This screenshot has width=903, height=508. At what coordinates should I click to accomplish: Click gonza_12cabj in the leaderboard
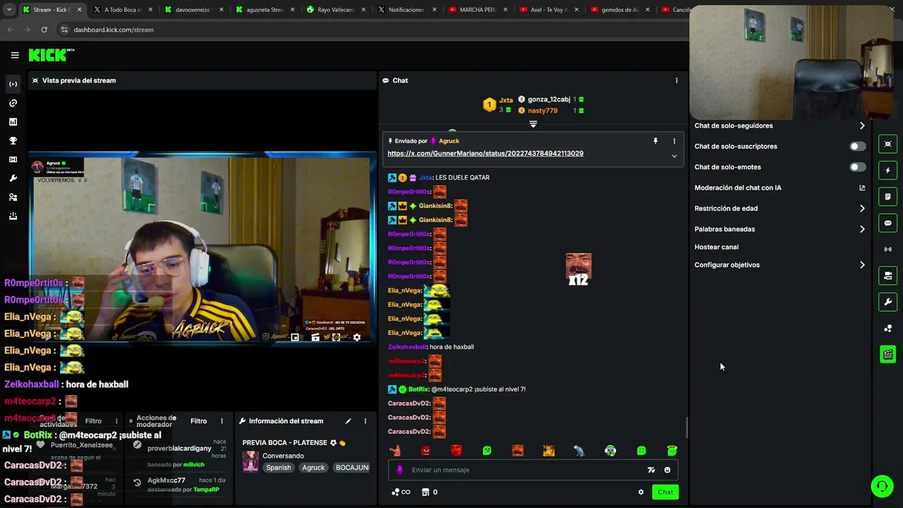pos(549,99)
